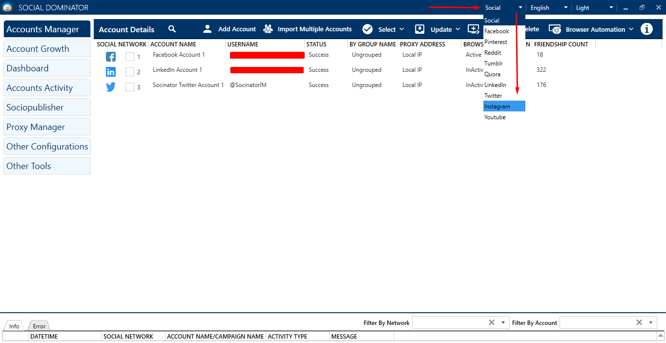The image size is (666, 343).
Task: Sort by the FRIENDSHIP COUNT column header
Action: click(561, 44)
